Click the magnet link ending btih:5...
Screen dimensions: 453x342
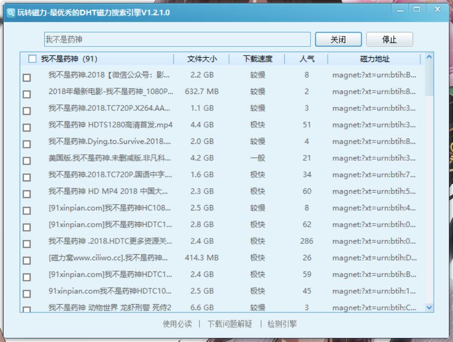(374, 191)
